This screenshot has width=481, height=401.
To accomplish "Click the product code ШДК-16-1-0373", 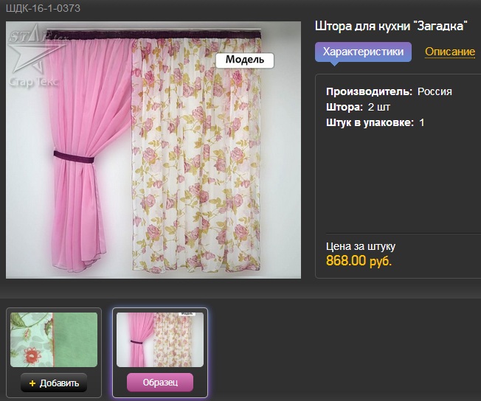I will point(44,8).
